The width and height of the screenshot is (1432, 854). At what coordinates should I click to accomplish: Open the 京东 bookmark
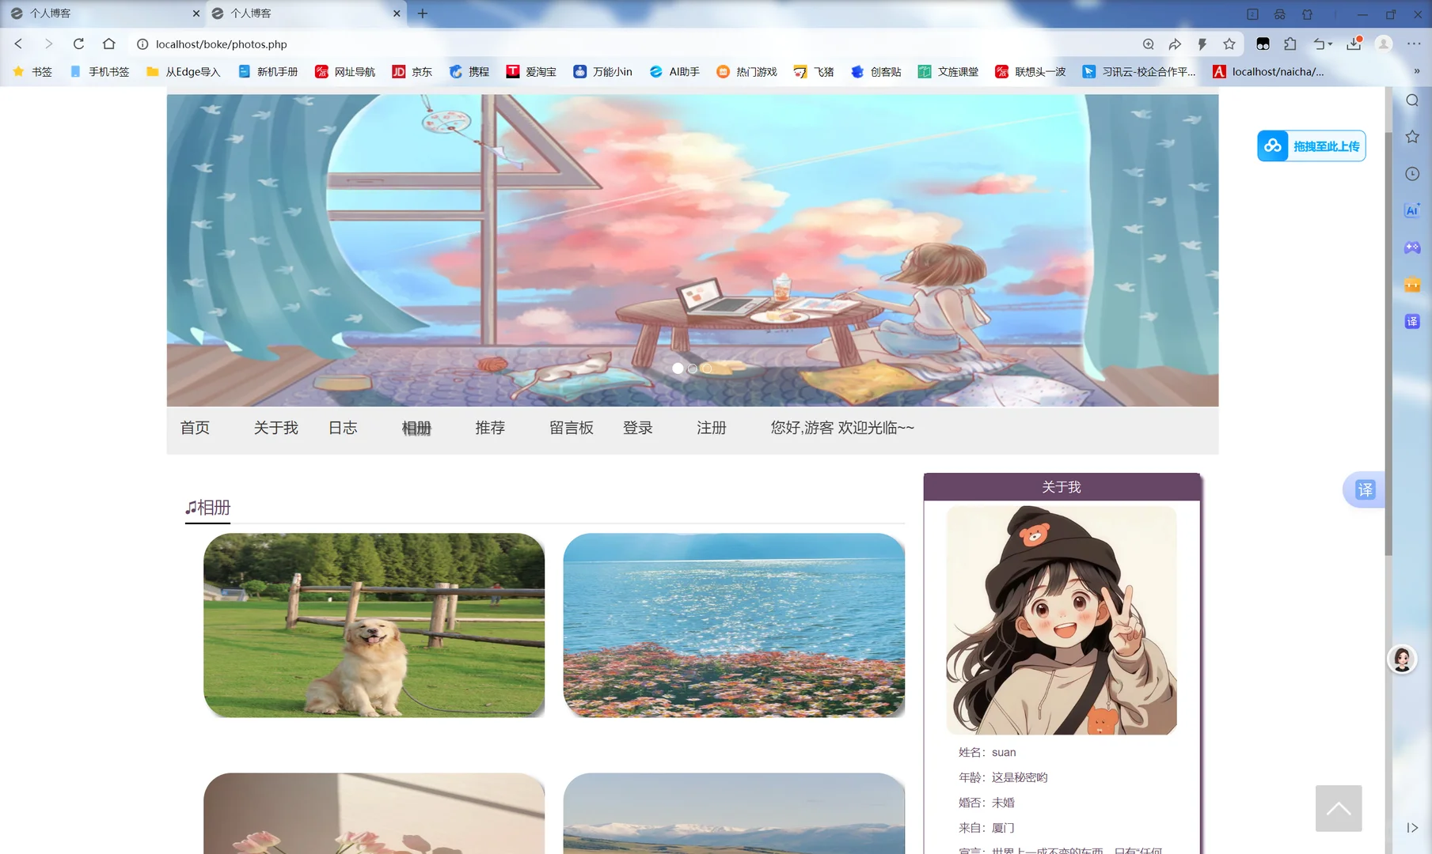click(412, 71)
